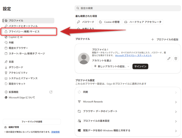
Task: Click the paint icon beside 外観
Action: coord(6,43)
